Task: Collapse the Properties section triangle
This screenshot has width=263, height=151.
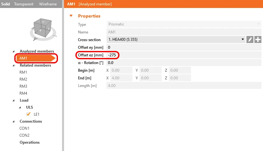Action: (x=71, y=16)
